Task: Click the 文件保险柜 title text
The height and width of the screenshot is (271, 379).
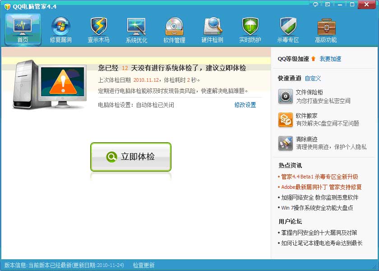Action: [310, 92]
